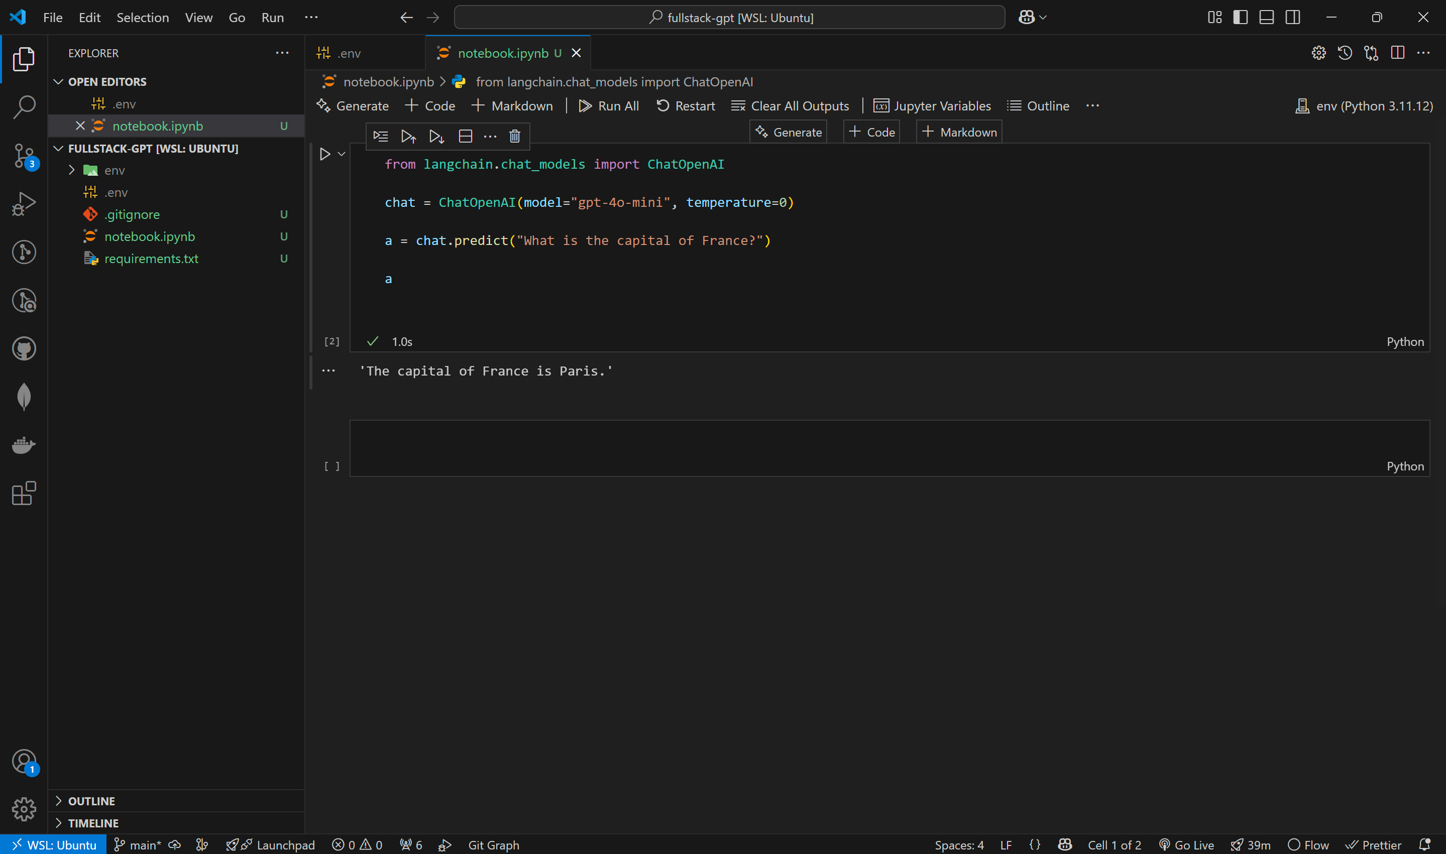
Task: Open the Selection menu
Action: pyautogui.click(x=142, y=17)
